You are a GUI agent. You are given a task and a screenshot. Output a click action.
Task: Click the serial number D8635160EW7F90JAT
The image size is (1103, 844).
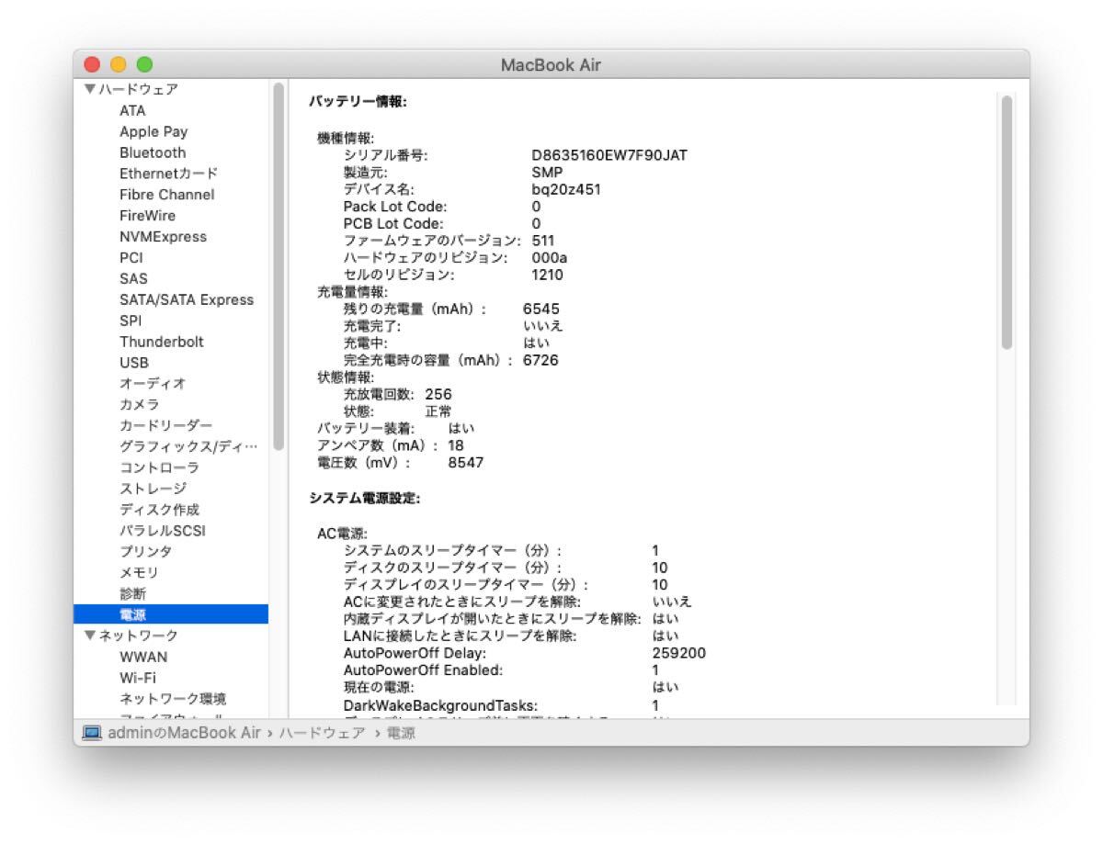609,155
